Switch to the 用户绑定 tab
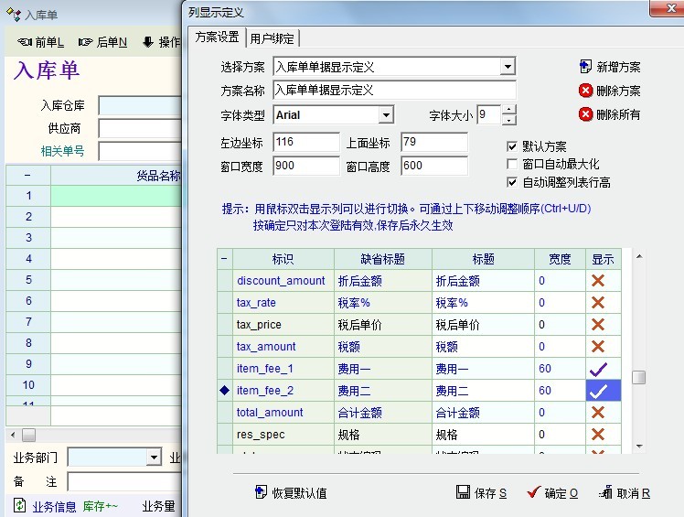 pyautogui.click(x=273, y=38)
